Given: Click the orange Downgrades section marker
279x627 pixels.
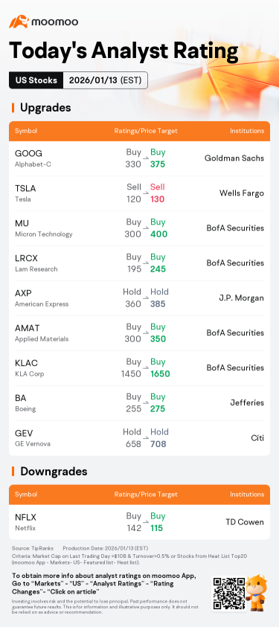Looking at the screenshot, I should tap(13, 472).
